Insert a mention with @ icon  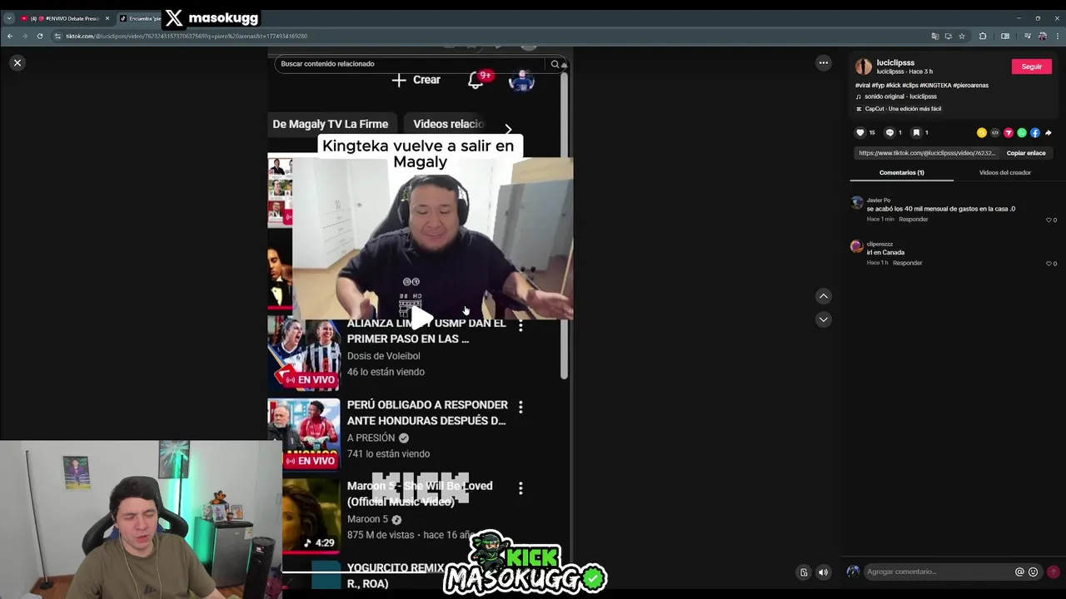point(1019,572)
